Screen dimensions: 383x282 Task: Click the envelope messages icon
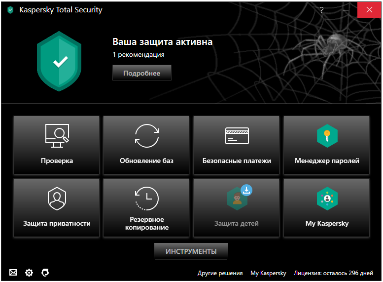click(13, 272)
